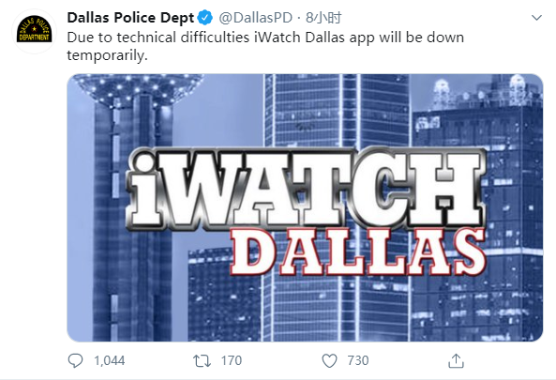Open the Dallas Police Department profile avatar
Image resolution: width=556 pixels, height=380 pixels.
click(x=34, y=31)
